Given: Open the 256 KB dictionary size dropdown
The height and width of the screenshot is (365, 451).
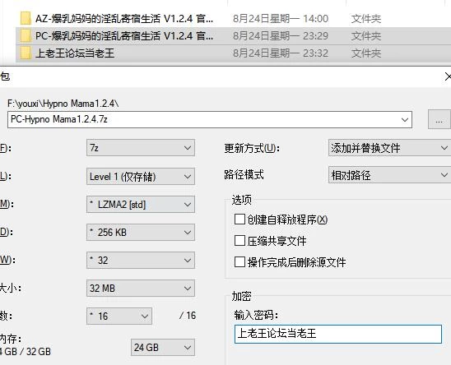Looking at the screenshot, I should click(141, 232).
